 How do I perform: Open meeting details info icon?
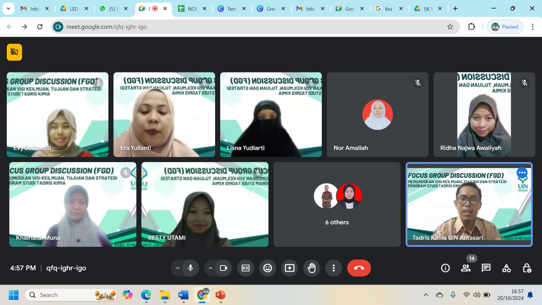click(445, 268)
